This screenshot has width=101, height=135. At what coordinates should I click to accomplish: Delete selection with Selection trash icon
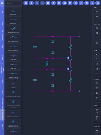click(x=97, y=43)
